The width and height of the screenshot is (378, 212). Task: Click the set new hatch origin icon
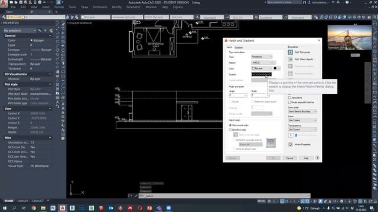tap(236, 135)
